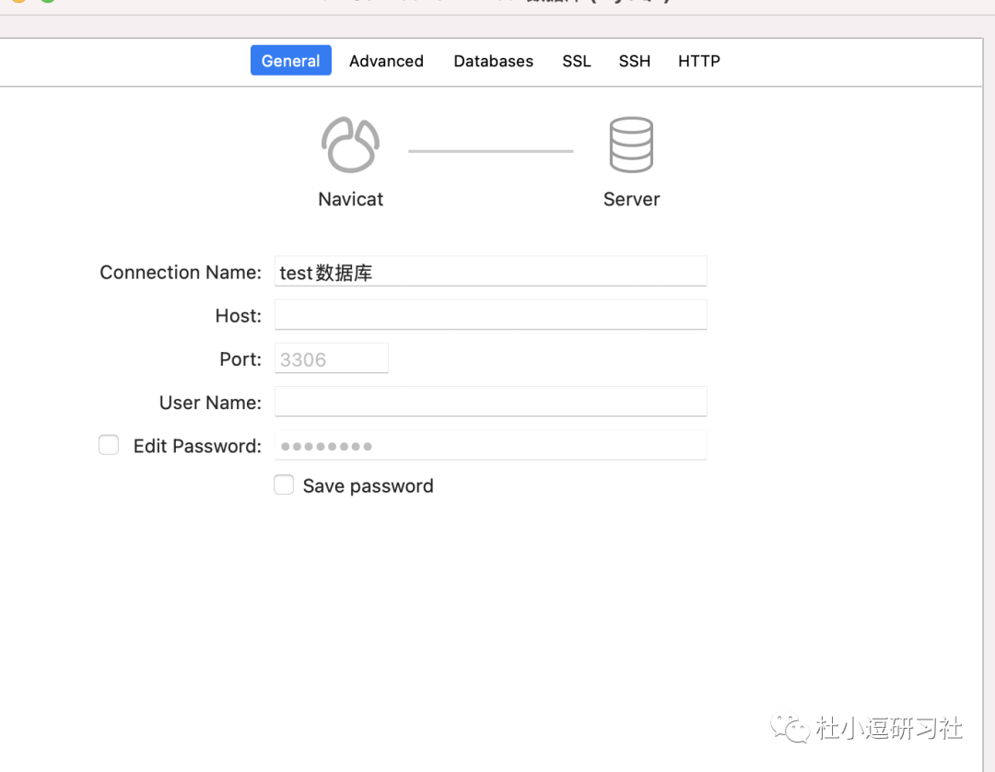Click the Save password label text
Screen dimensions: 995x772
(x=368, y=485)
